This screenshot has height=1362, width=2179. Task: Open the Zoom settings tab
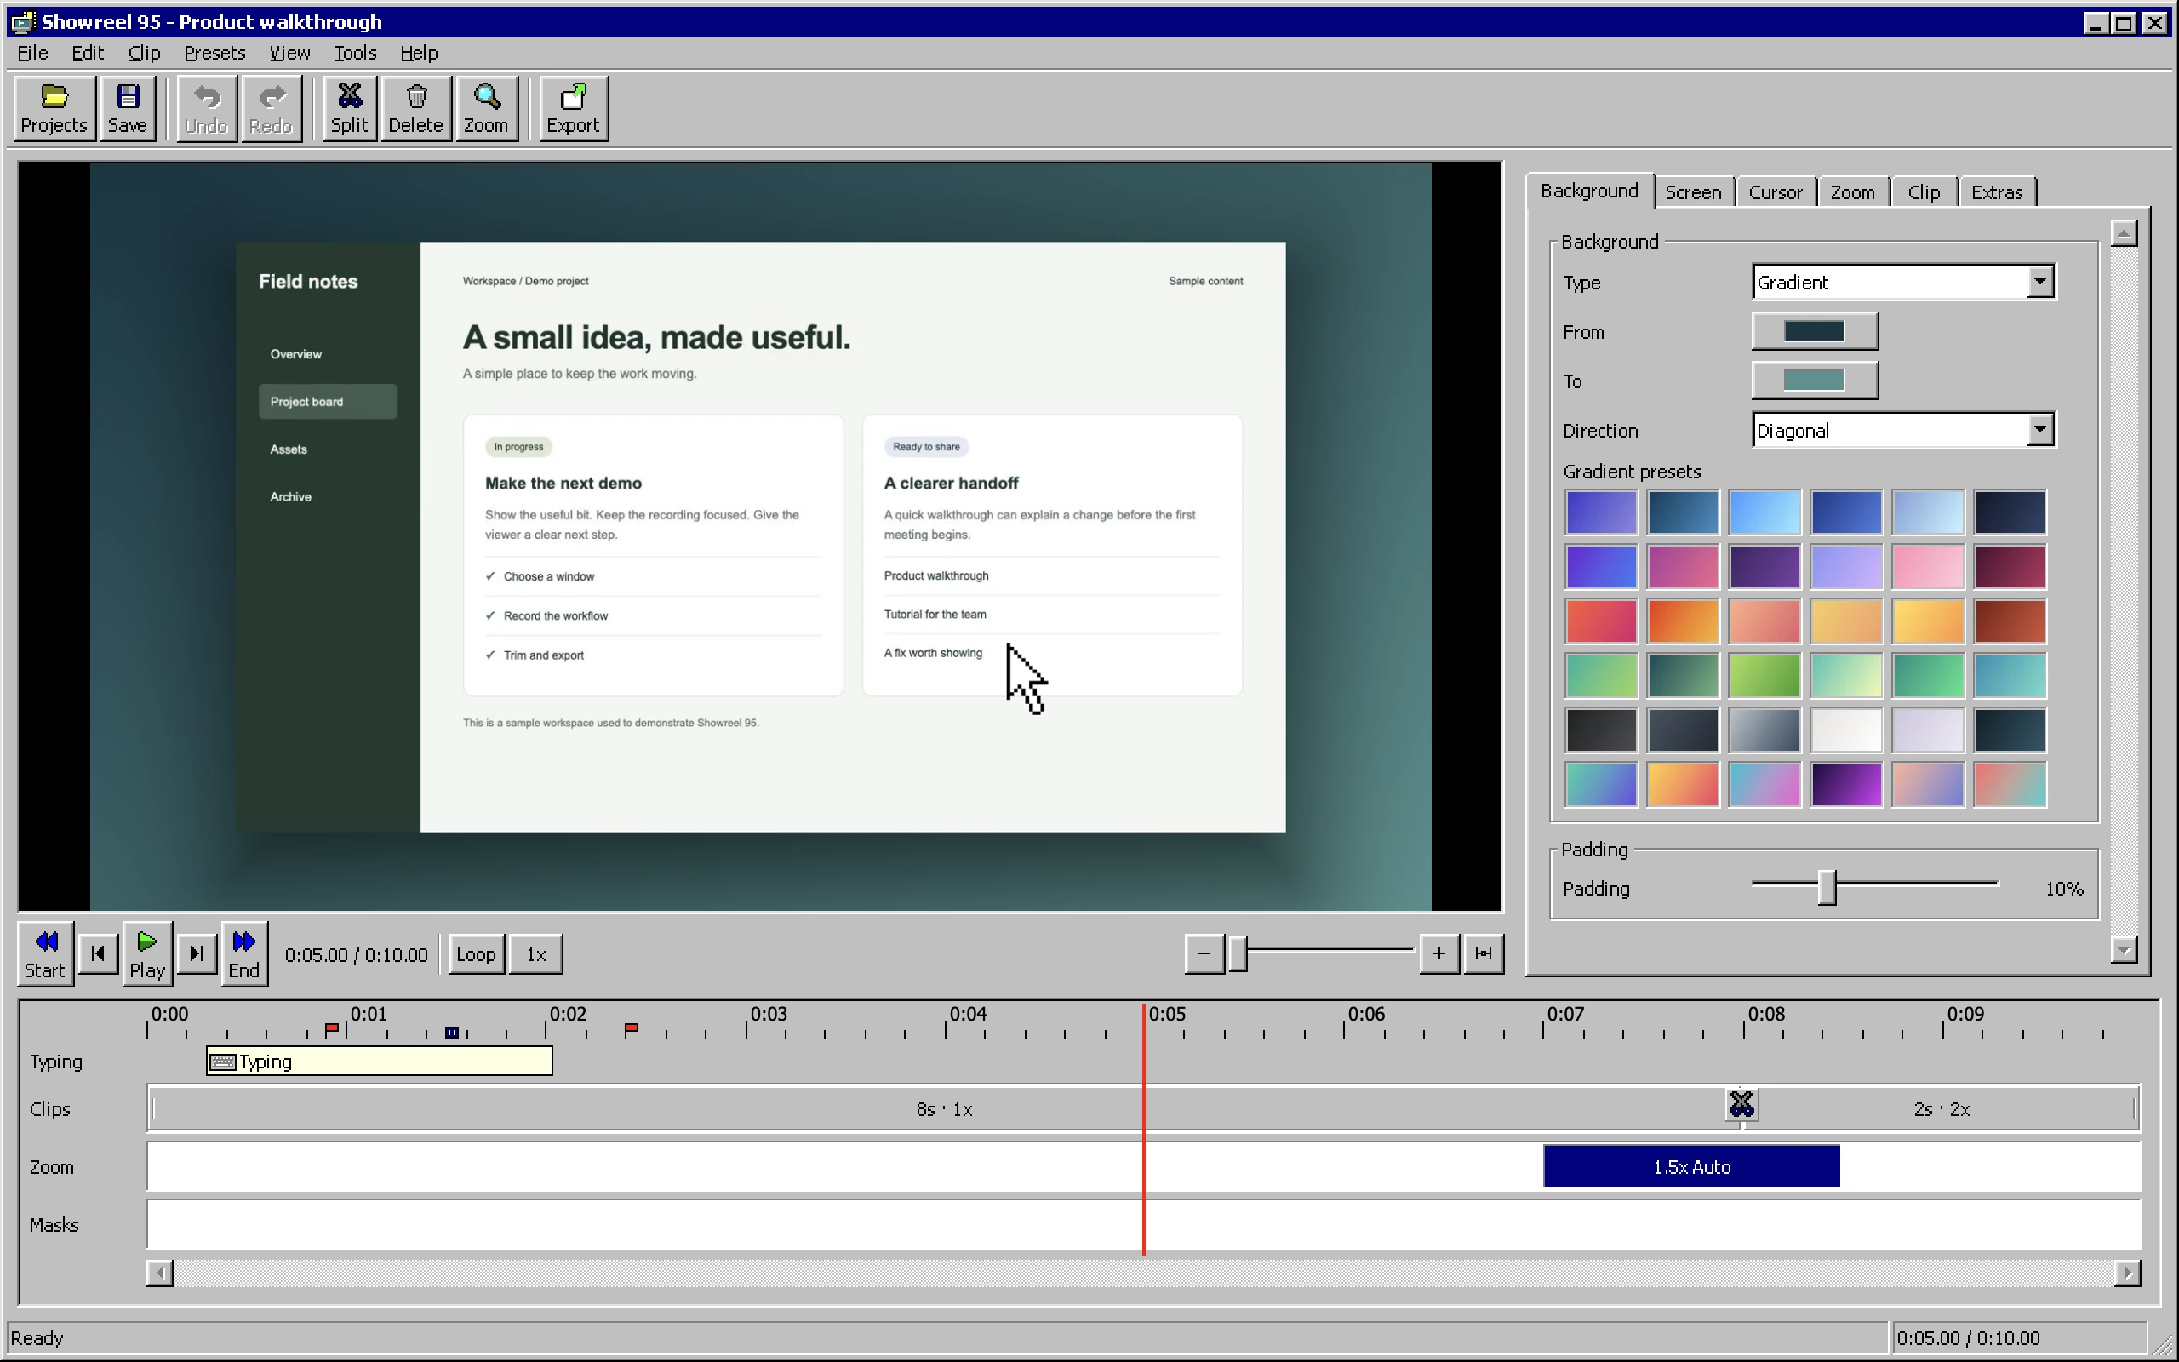pos(1852,192)
